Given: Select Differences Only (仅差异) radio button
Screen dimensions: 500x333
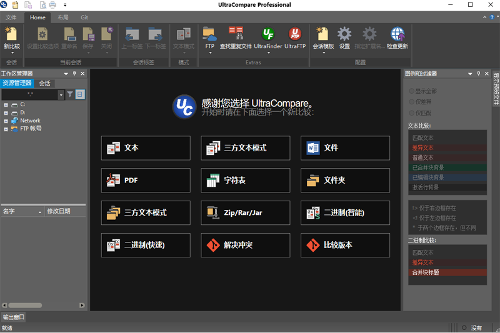Looking at the screenshot, I should pyautogui.click(x=411, y=102).
